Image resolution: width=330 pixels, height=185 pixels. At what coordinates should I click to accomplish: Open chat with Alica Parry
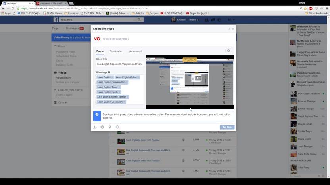click(308, 168)
